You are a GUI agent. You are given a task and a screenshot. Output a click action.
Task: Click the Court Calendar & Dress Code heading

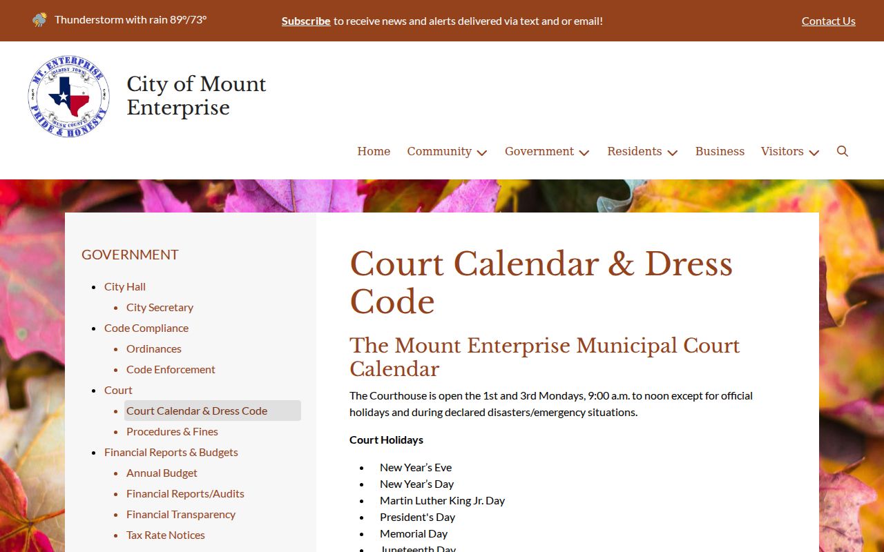pyautogui.click(x=541, y=283)
